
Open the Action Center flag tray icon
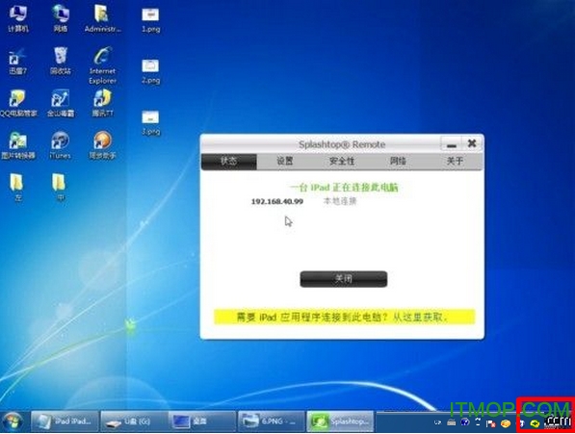point(491,423)
